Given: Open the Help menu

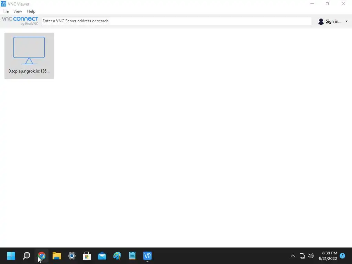Looking at the screenshot, I should [31, 11].
